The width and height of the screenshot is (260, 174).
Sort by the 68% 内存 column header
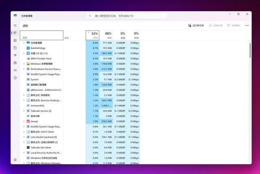tap(106, 35)
